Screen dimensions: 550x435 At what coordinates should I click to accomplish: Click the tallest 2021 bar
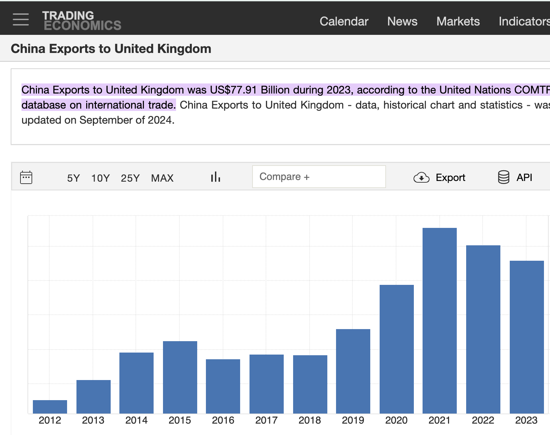(440, 321)
